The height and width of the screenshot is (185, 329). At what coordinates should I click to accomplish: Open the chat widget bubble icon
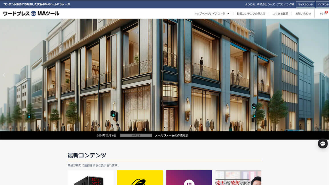pyautogui.click(x=323, y=144)
